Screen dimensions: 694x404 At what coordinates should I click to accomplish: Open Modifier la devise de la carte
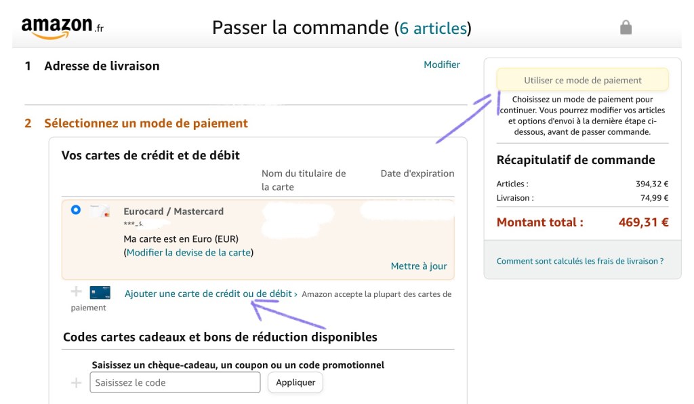coord(189,252)
